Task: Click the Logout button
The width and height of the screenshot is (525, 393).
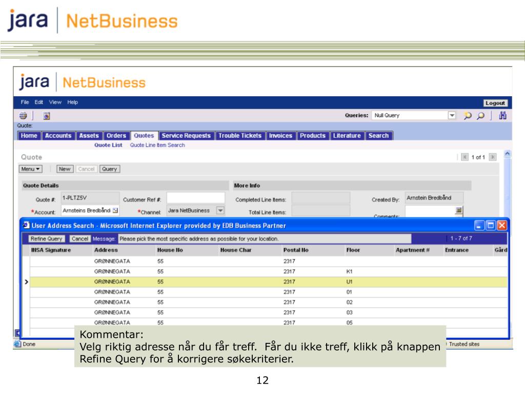Action: [x=495, y=103]
